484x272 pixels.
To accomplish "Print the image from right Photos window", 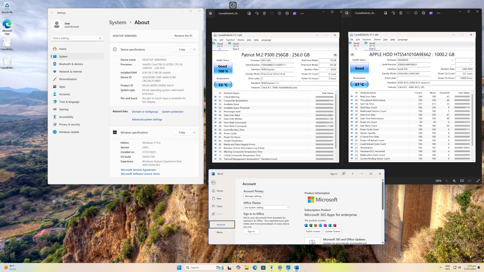I will pyautogui.click(x=423, y=13).
